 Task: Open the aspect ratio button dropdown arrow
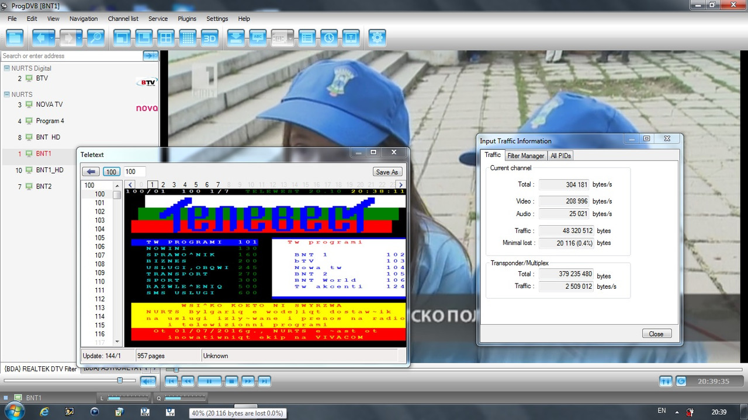click(x=291, y=38)
